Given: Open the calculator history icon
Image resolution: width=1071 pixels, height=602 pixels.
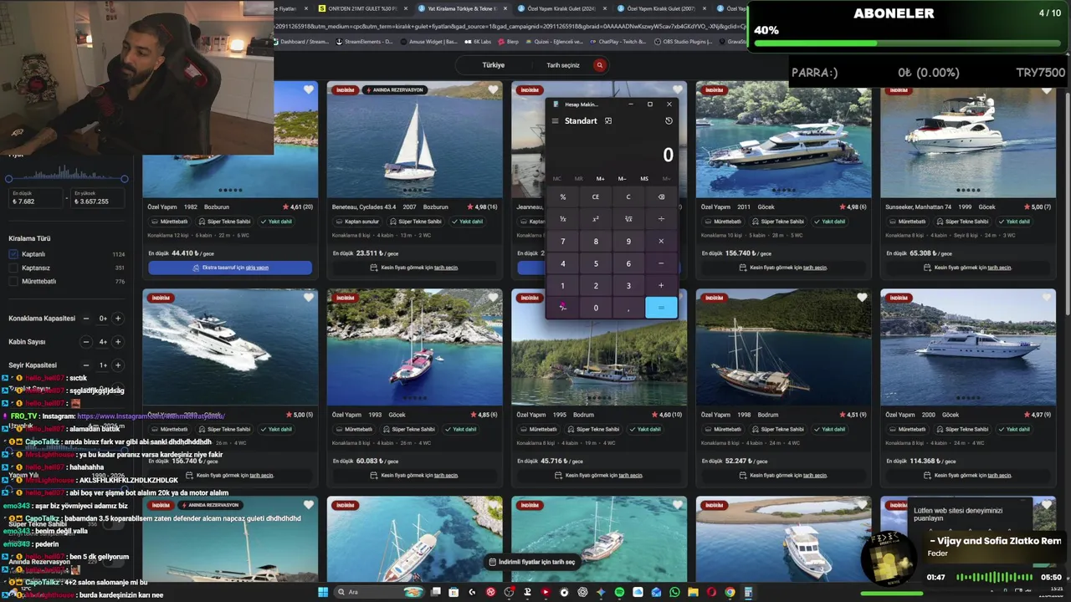Looking at the screenshot, I should (x=669, y=121).
